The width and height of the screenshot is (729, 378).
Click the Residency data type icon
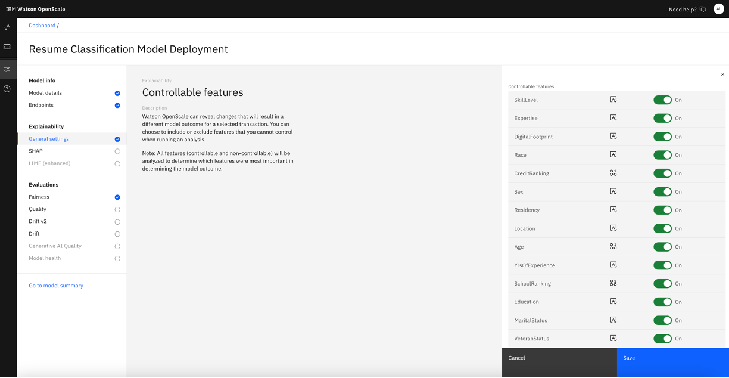[x=613, y=210]
